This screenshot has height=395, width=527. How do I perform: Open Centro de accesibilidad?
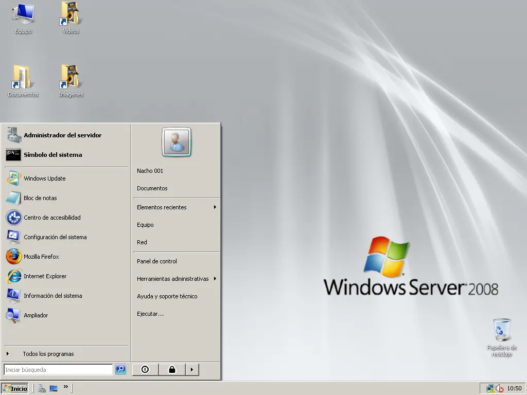pyautogui.click(x=66, y=218)
